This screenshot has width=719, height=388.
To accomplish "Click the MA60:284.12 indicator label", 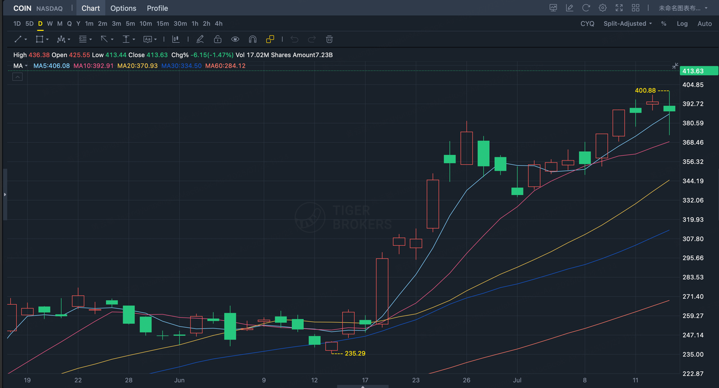I will [x=225, y=66].
